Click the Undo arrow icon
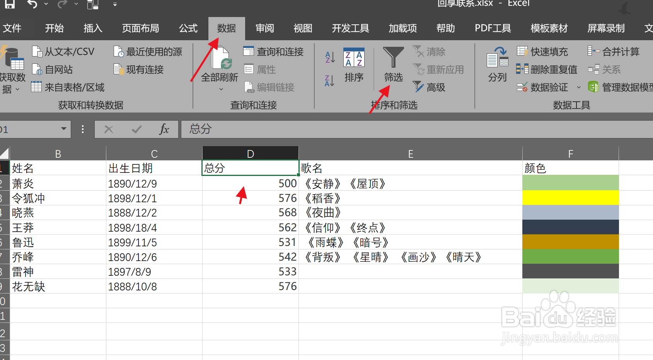 click(x=33, y=4)
